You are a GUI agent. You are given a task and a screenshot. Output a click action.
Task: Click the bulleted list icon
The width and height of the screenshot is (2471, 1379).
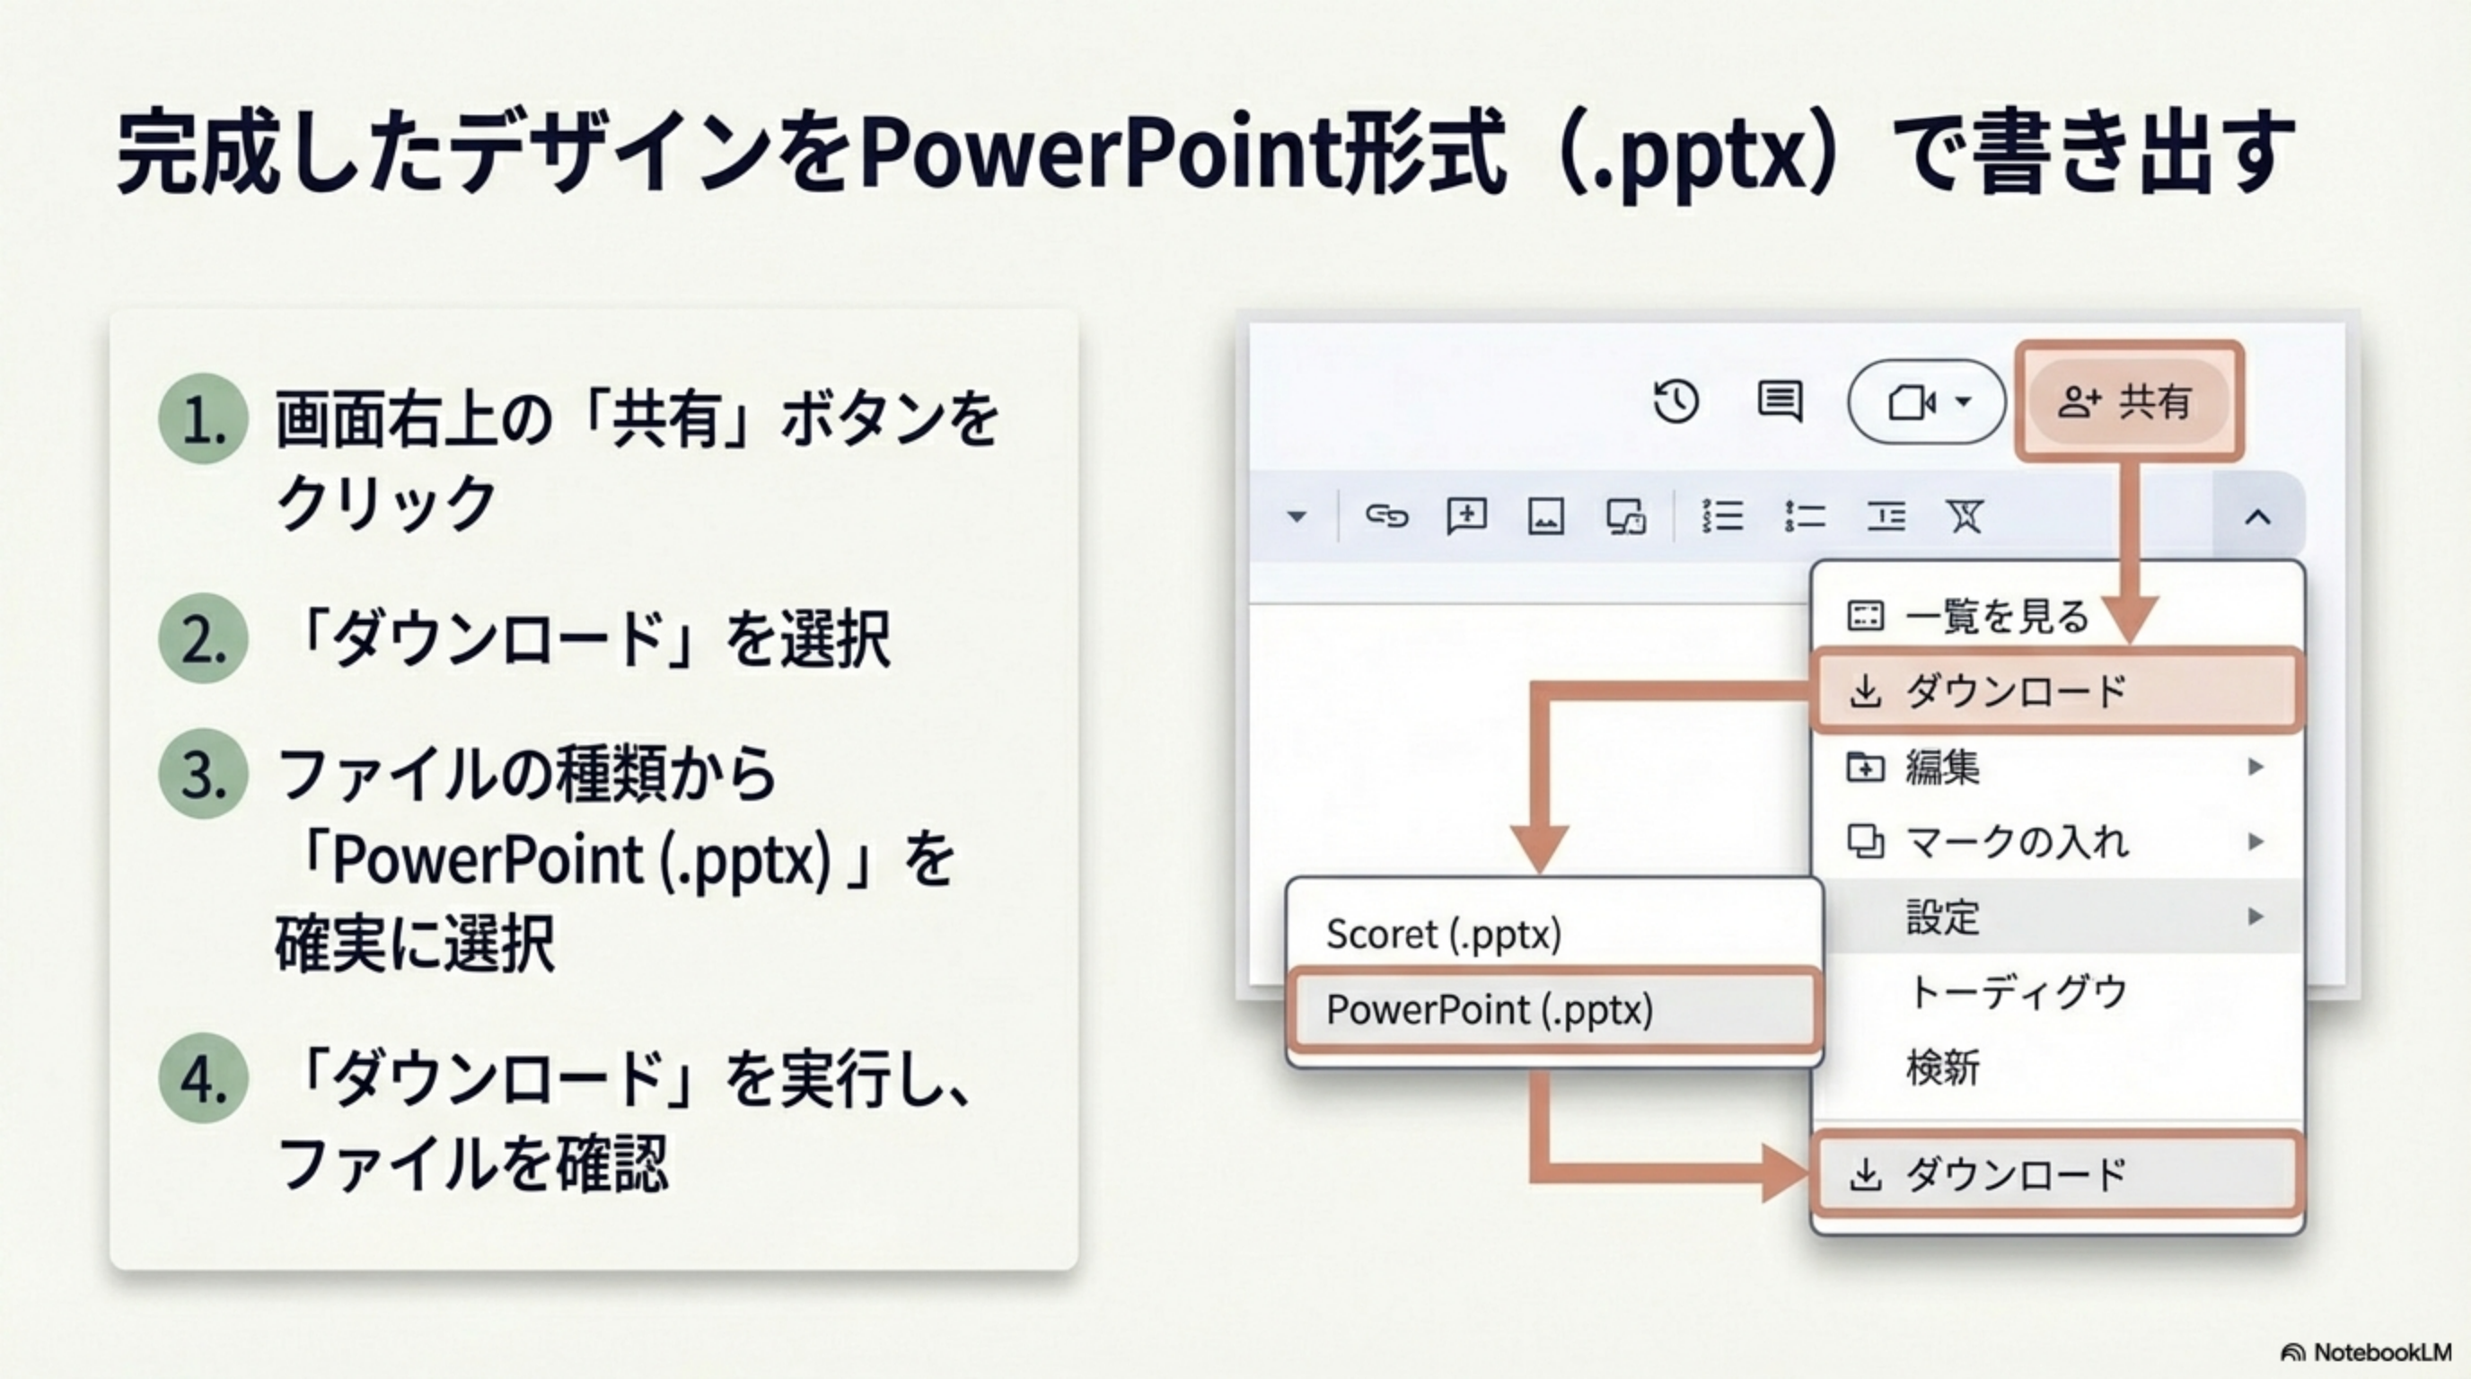coord(1805,517)
